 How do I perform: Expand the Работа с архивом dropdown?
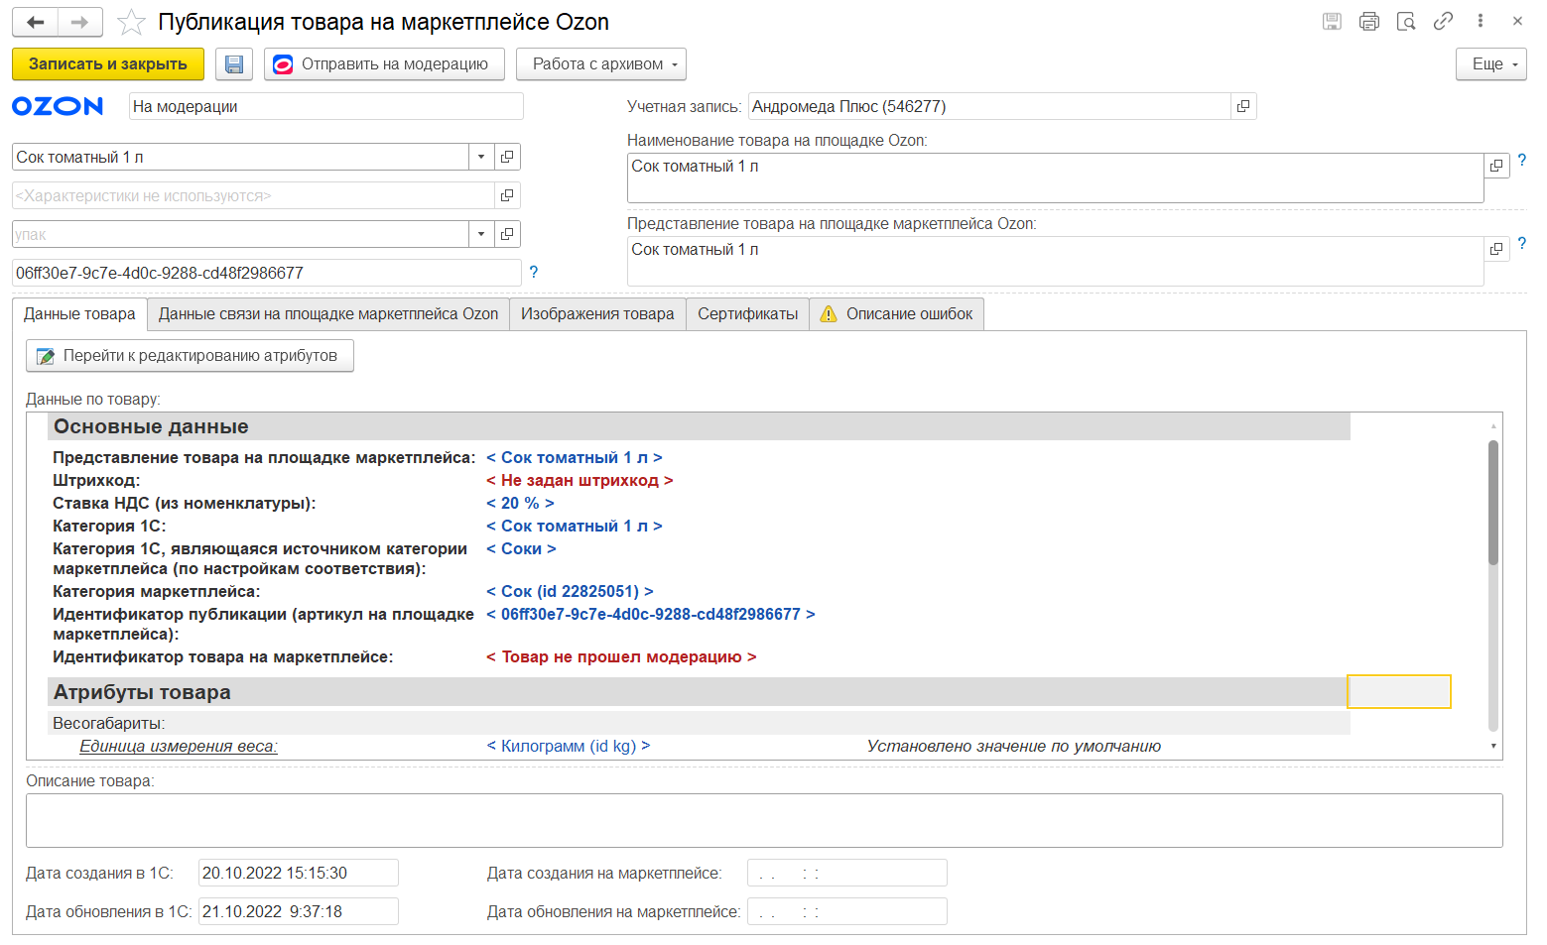tap(601, 64)
